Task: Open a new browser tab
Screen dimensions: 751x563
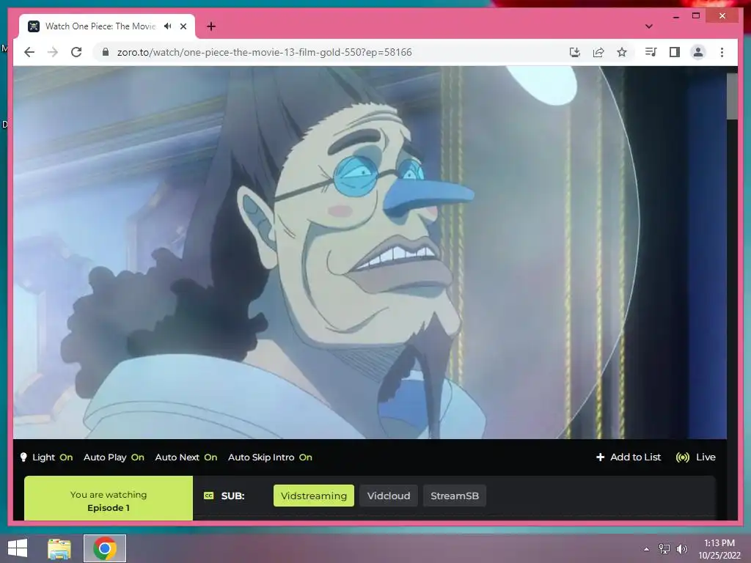Action: 211,26
